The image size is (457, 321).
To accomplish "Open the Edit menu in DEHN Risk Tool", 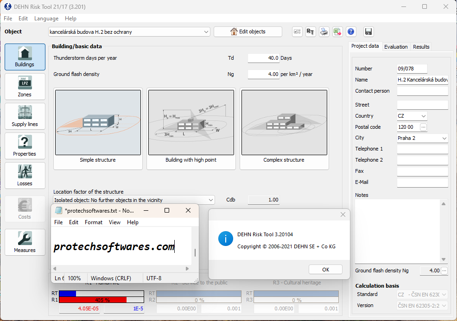I will coord(23,19).
